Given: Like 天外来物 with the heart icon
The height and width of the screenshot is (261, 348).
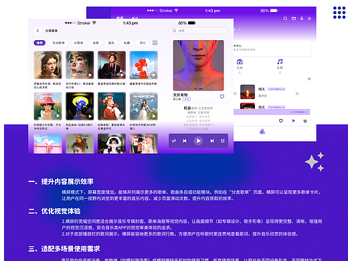Looking at the screenshot, I should pyautogui.click(x=222, y=96).
